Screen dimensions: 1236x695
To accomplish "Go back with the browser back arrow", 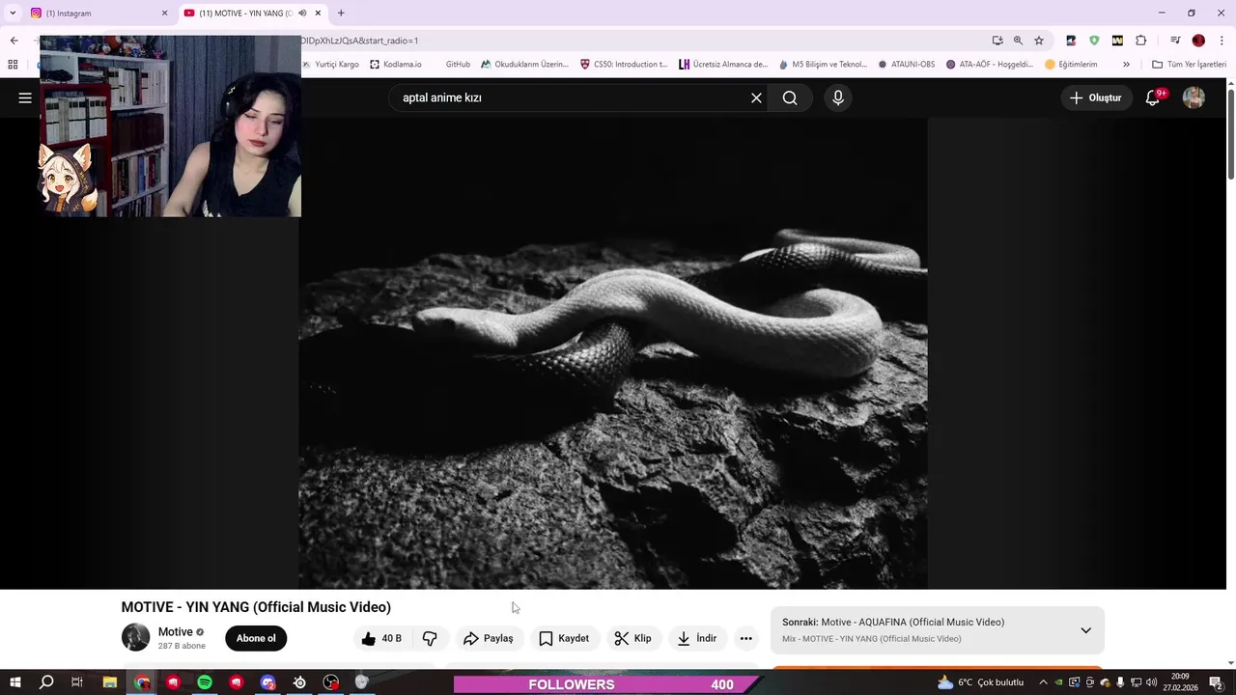I will click(14, 41).
